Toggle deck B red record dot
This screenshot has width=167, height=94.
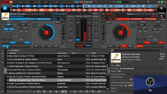click(103, 46)
